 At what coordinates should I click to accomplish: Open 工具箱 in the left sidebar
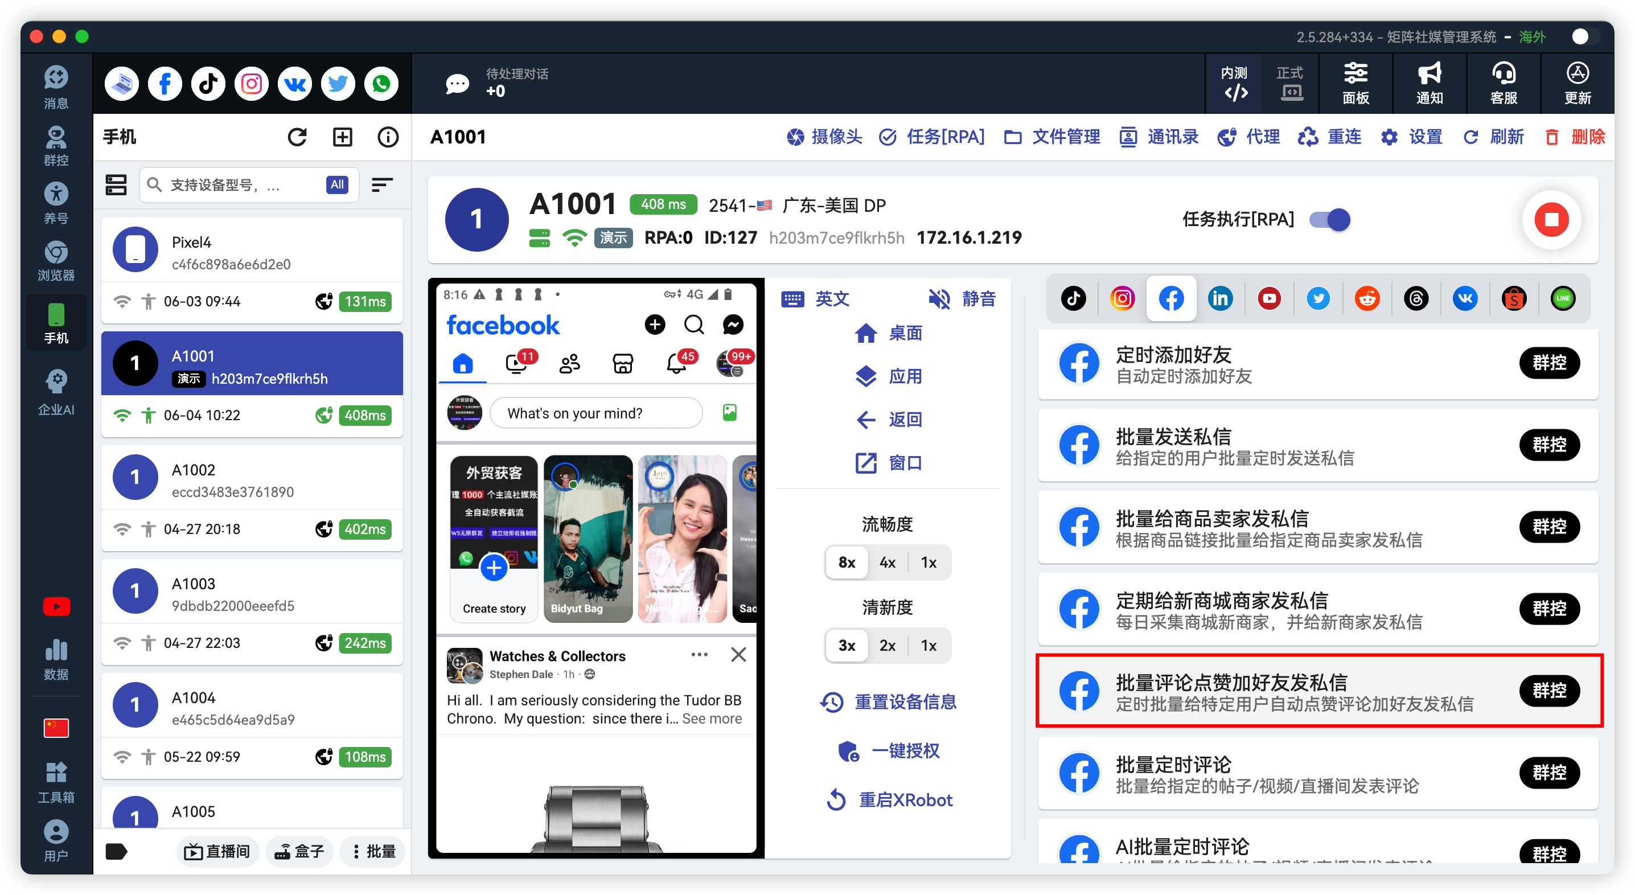point(56,782)
